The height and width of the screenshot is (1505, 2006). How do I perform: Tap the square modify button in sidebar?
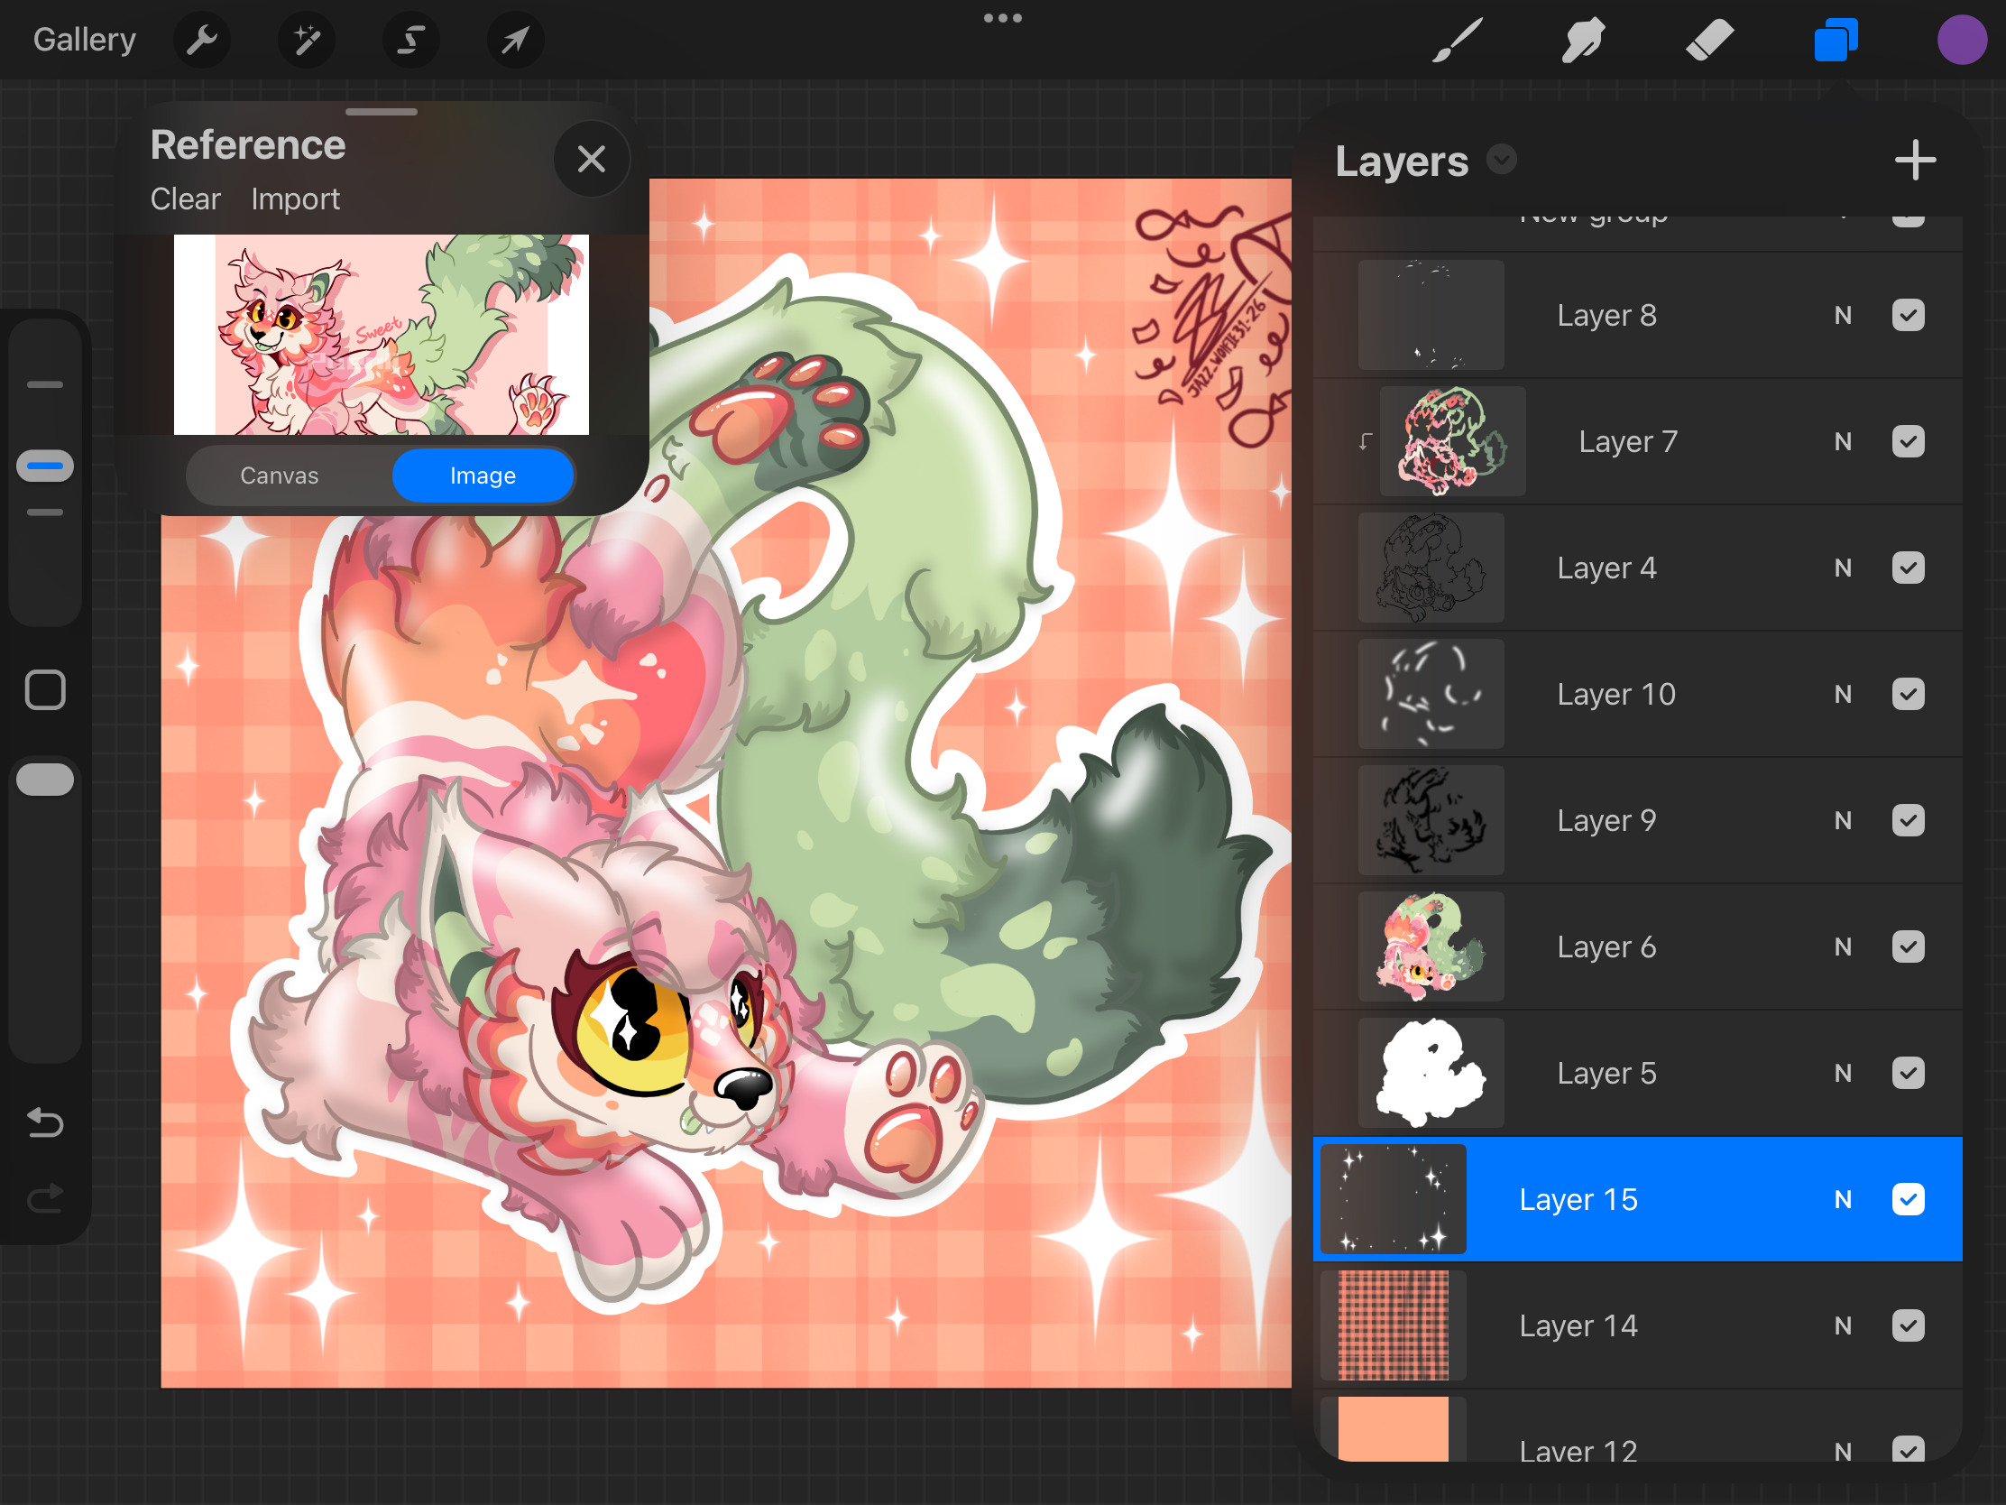pos(45,690)
